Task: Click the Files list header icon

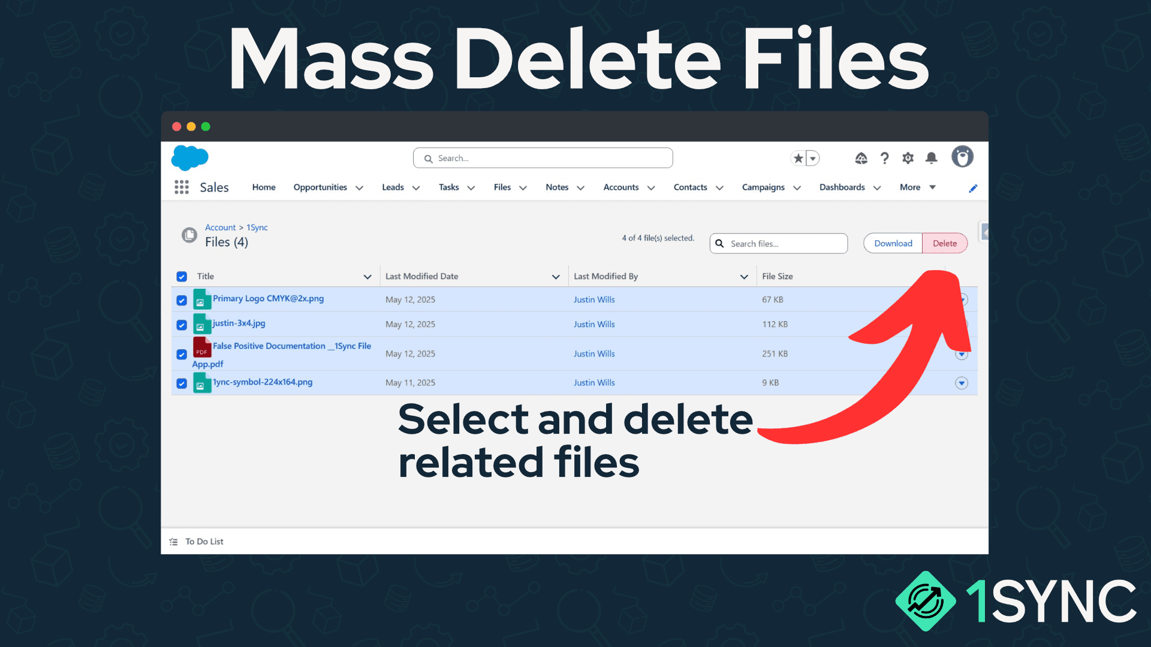Action: (x=189, y=235)
